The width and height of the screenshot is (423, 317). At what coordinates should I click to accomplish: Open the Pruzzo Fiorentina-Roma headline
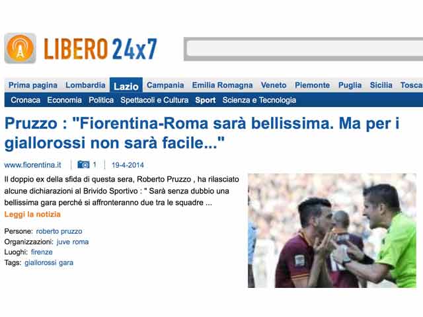click(202, 133)
